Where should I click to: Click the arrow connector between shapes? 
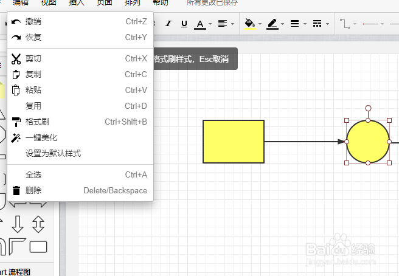pyautogui.click(x=305, y=142)
